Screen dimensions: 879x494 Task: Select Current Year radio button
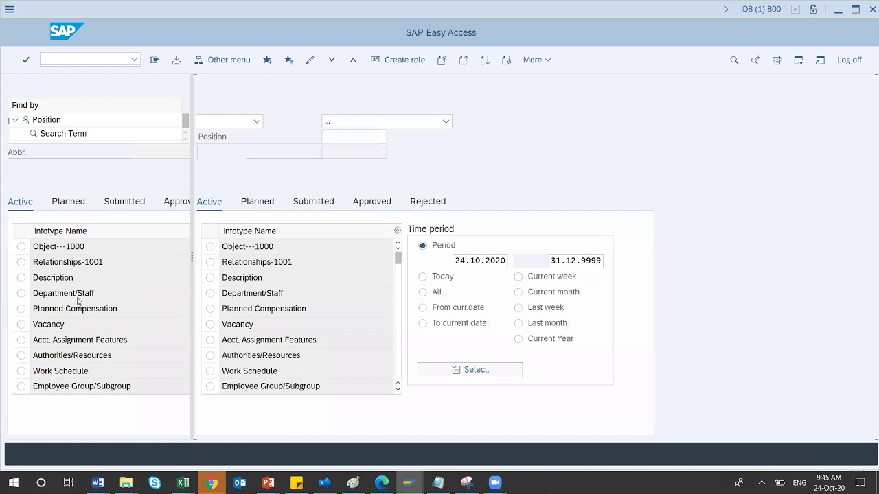point(518,339)
